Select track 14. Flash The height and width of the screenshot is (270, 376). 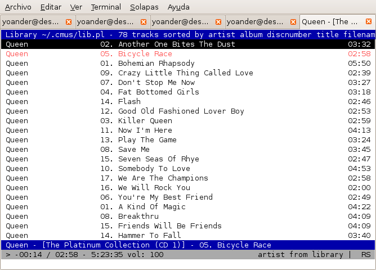point(188,102)
